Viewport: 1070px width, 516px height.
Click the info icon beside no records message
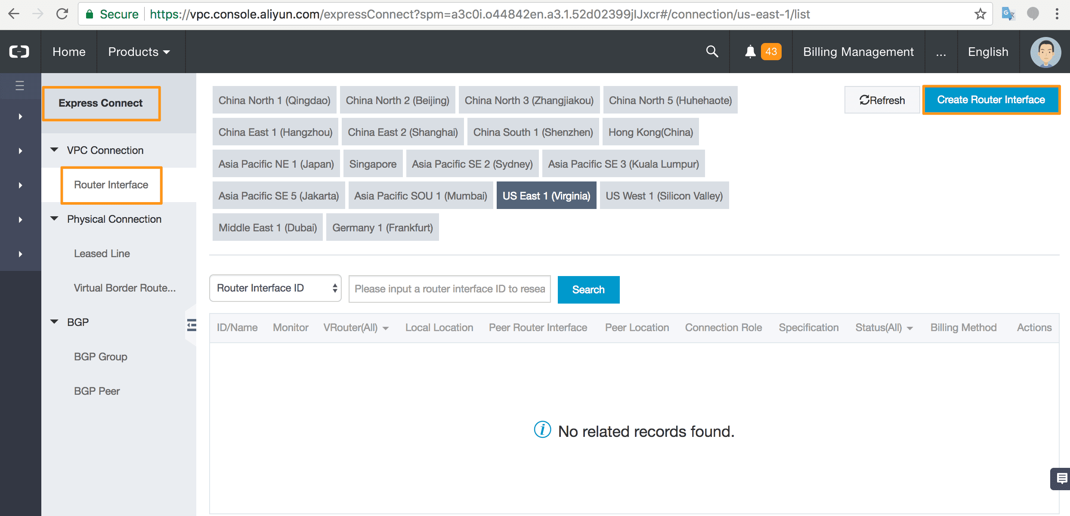point(542,430)
